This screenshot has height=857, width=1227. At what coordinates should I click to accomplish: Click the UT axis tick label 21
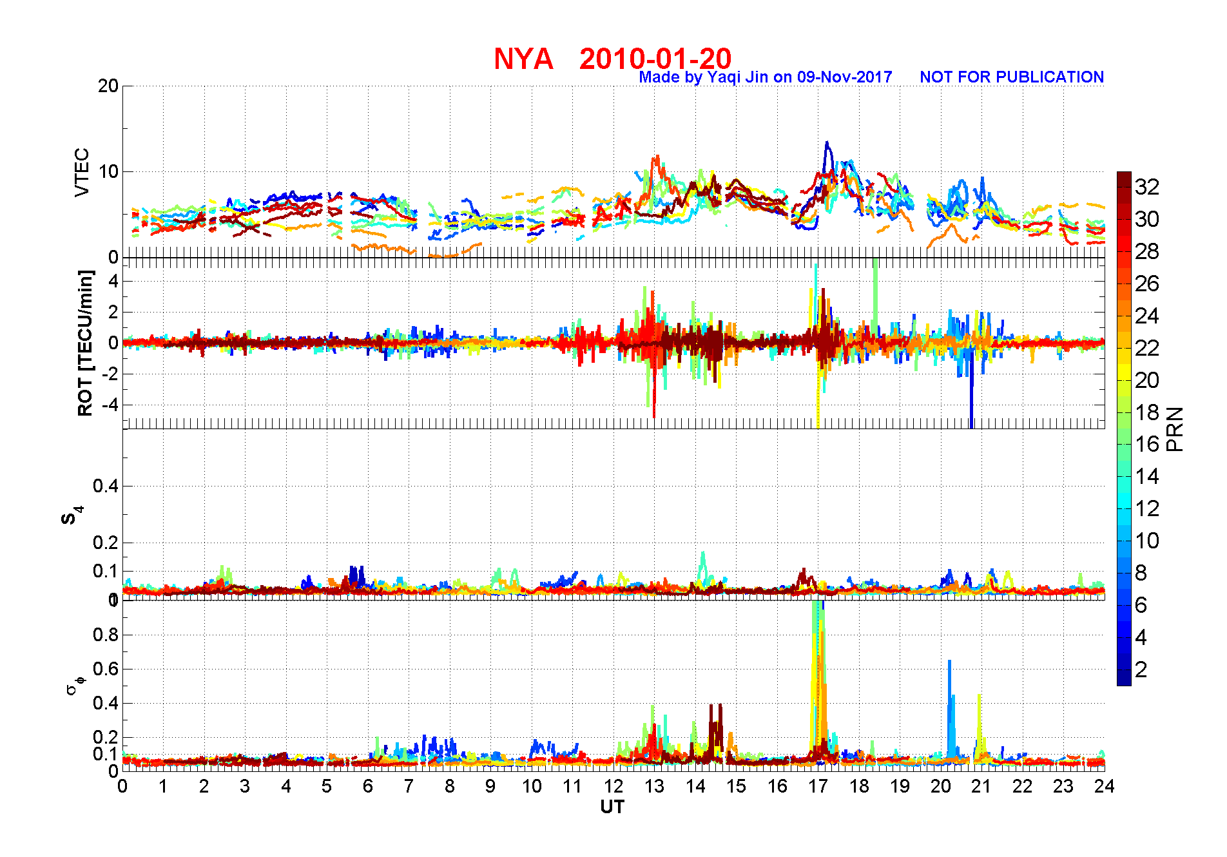point(981,786)
